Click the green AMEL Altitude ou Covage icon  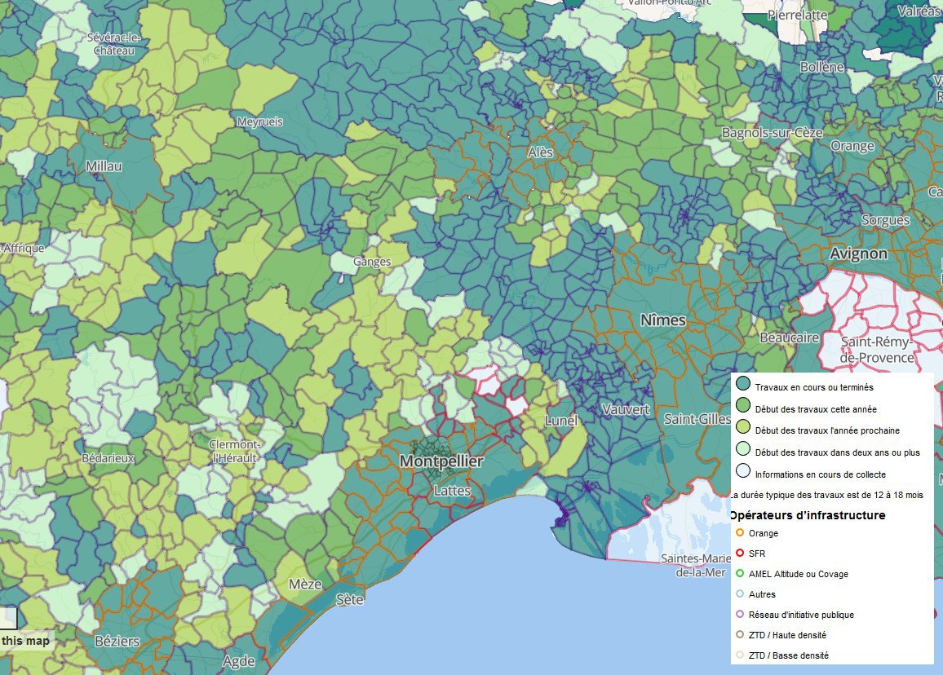[740, 574]
